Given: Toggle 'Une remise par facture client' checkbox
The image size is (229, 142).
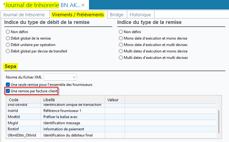Looking at the screenshot, I should pos(8,91).
